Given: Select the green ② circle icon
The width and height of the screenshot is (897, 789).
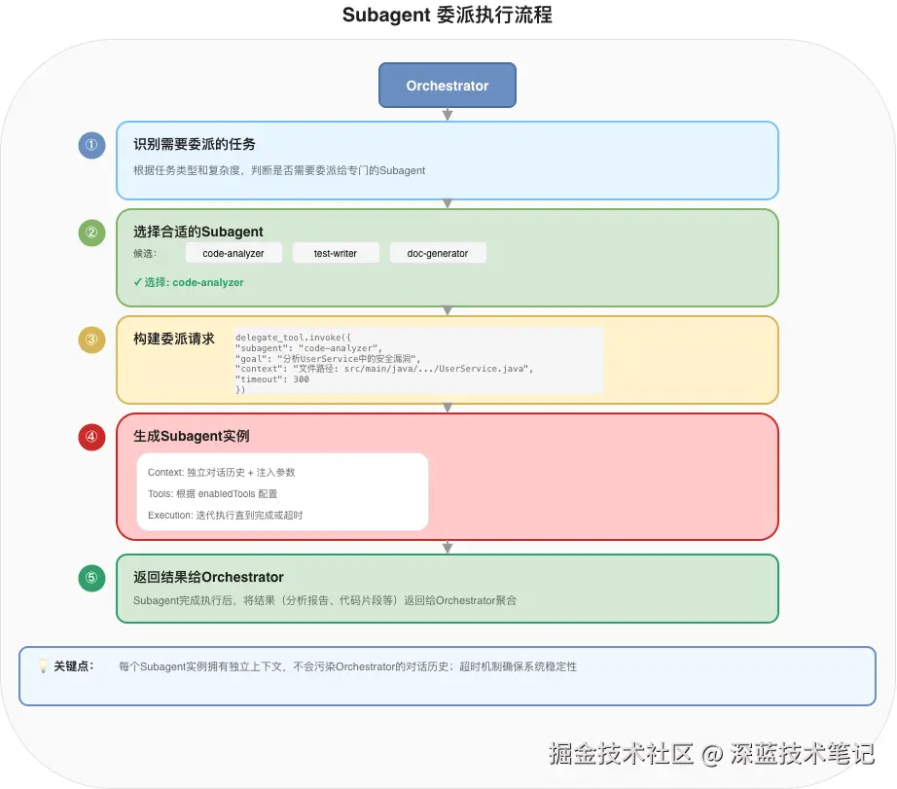Looking at the screenshot, I should tap(90, 233).
